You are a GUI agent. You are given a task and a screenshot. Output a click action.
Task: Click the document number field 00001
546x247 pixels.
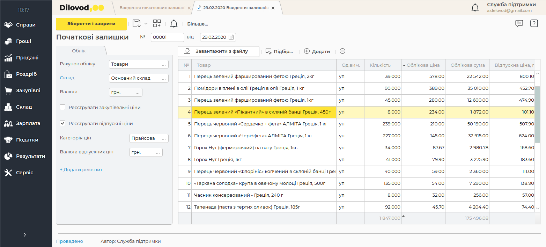click(167, 37)
